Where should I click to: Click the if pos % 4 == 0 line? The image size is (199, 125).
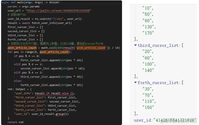[27, 56]
